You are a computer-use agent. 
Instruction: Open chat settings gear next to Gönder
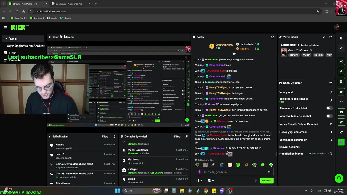(255, 181)
